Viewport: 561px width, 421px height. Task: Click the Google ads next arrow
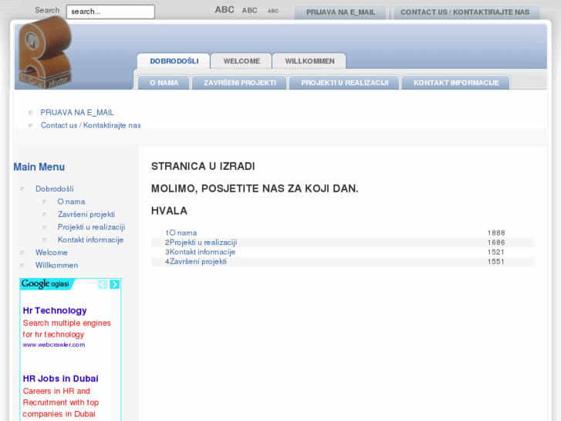pyautogui.click(x=115, y=284)
